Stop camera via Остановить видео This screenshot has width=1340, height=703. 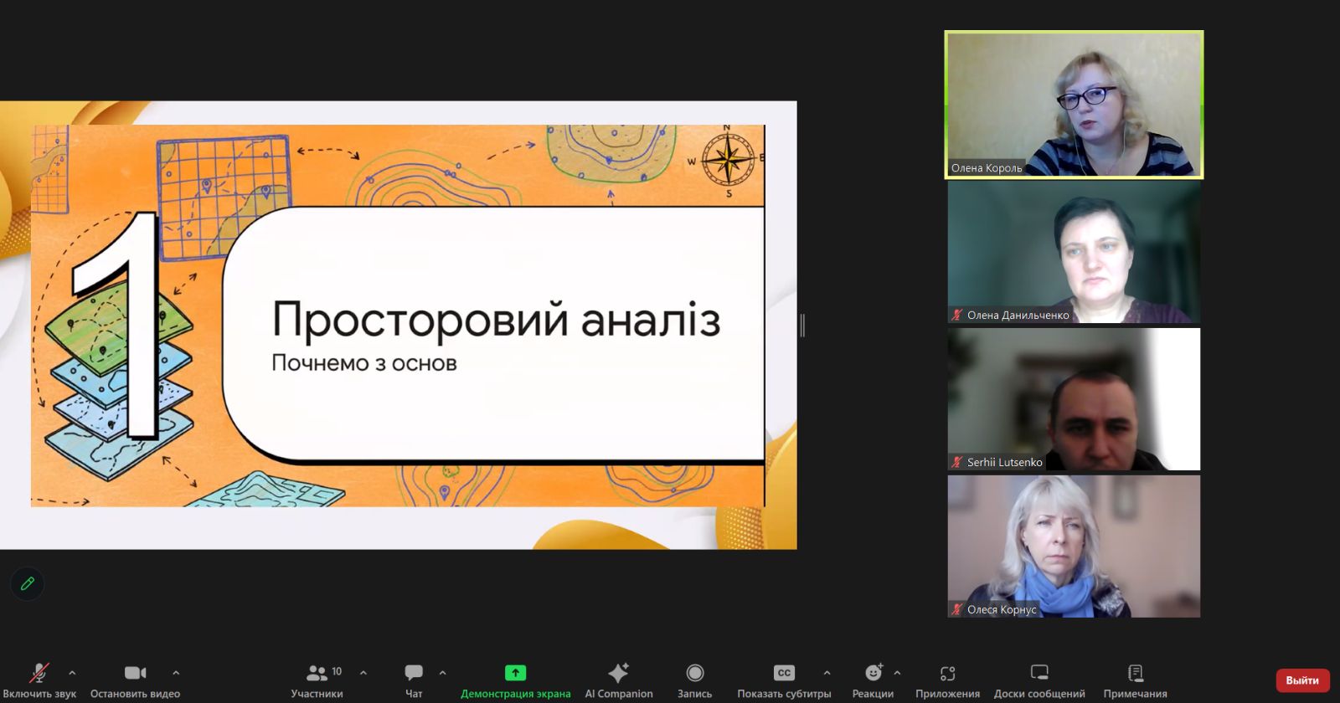pos(135,674)
